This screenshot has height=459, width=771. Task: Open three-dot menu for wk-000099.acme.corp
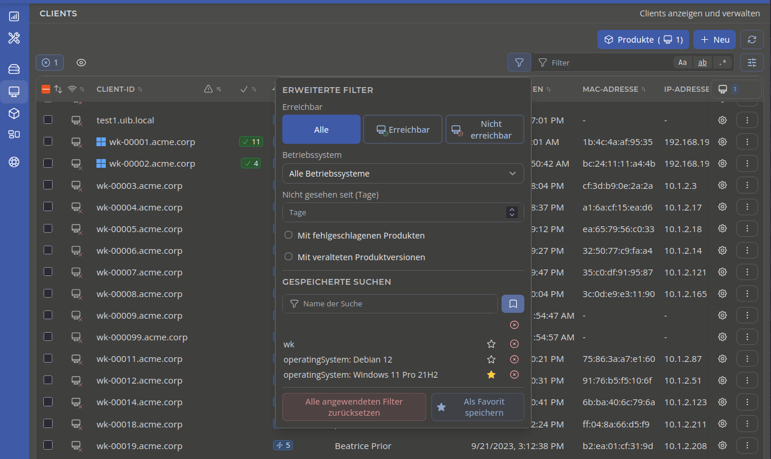coord(747,337)
